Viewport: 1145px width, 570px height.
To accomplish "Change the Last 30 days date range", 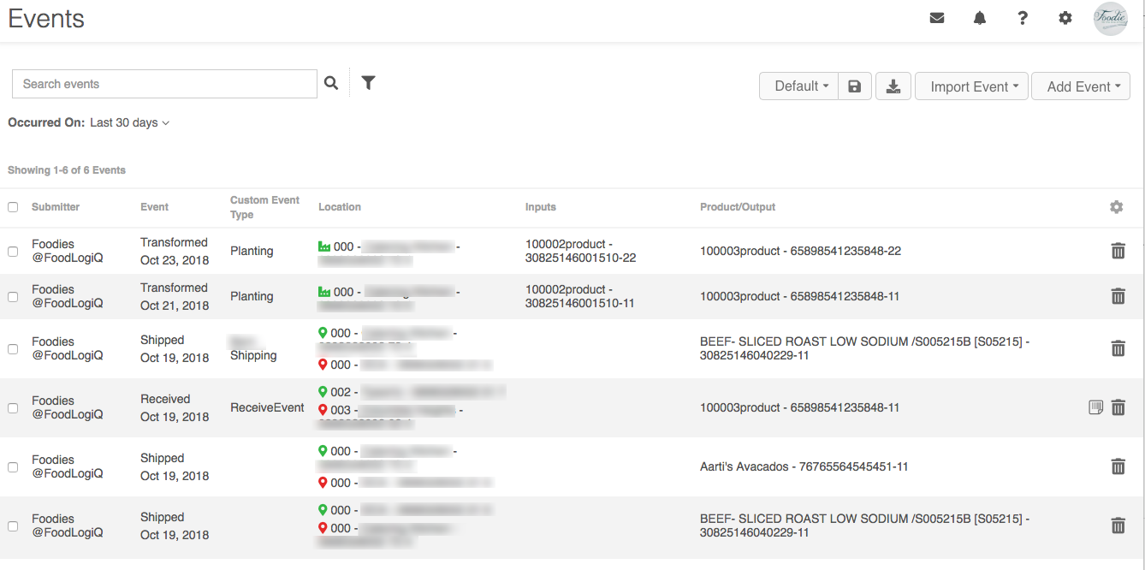I will pyautogui.click(x=130, y=122).
